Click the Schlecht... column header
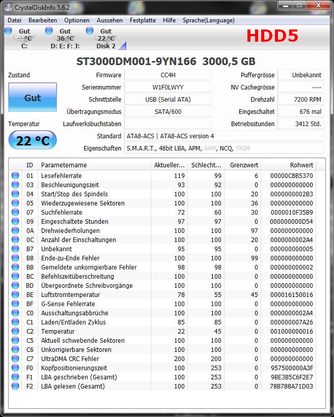The height and width of the screenshot is (417, 334). click(206, 165)
